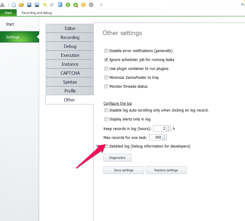Open the Editor settings tab
This screenshot has height=221, width=245.
[70, 29]
